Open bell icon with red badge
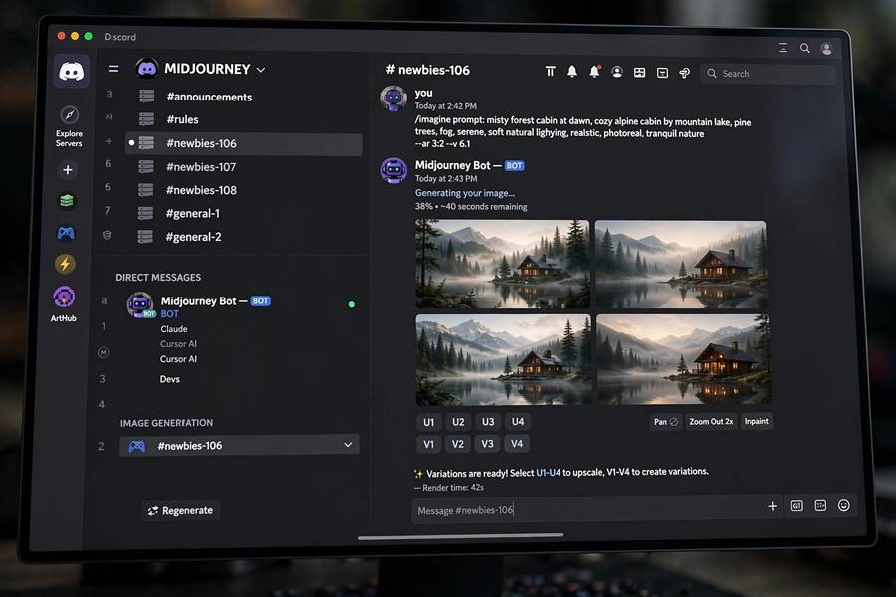Image resolution: width=896 pixels, height=597 pixels. 595,72
